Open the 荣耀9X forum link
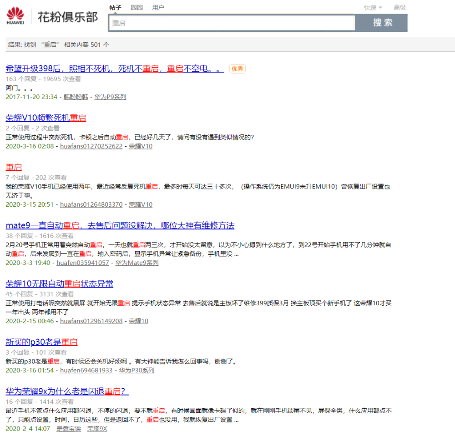Viewport: 455px width, 441px height. pos(97,429)
